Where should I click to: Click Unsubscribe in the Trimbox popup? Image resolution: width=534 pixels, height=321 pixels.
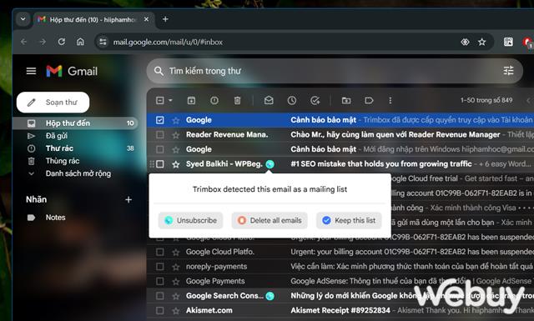(191, 220)
